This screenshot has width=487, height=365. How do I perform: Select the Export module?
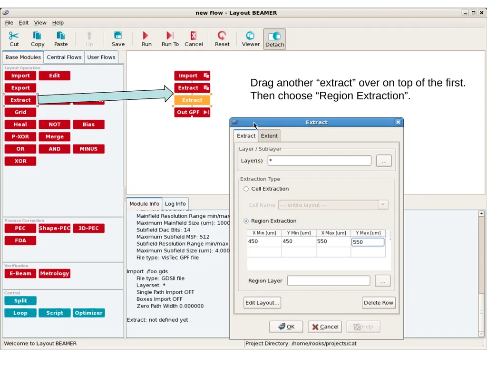point(20,88)
